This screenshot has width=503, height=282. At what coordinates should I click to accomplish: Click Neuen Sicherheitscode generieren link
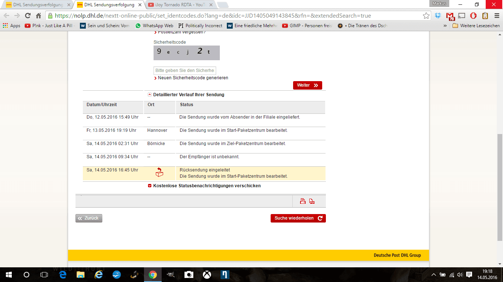193,78
